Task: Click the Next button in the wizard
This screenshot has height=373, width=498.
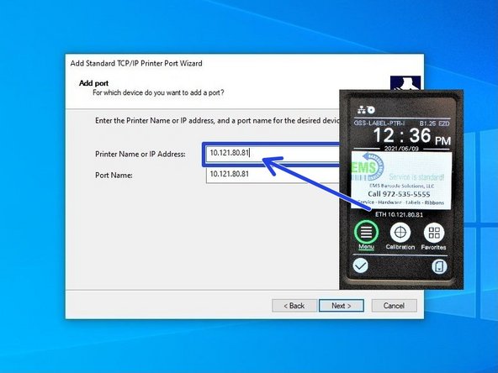Action: (x=342, y=306)
